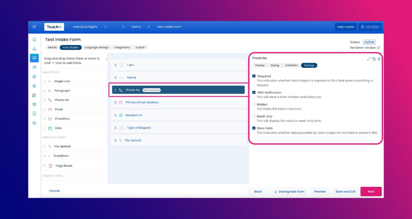Uncheck the Required checkbox
412x219 pixels.
tap(254, 76)
